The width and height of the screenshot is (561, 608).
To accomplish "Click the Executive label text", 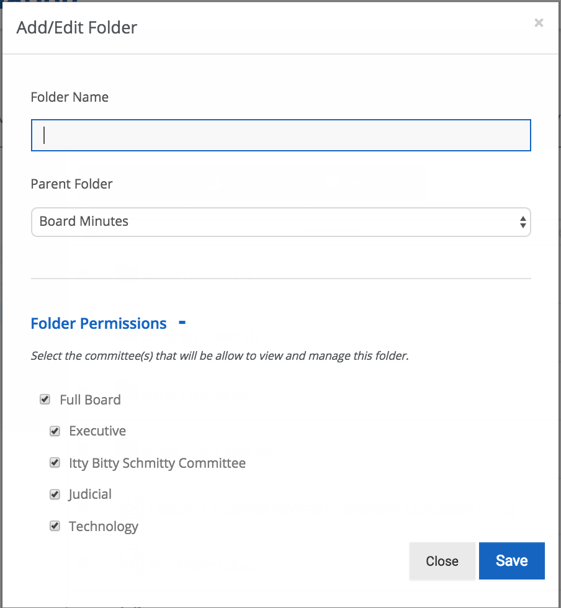I will [x=98, y=431].
